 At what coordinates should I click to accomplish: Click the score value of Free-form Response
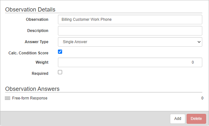[x=202, y=98]
